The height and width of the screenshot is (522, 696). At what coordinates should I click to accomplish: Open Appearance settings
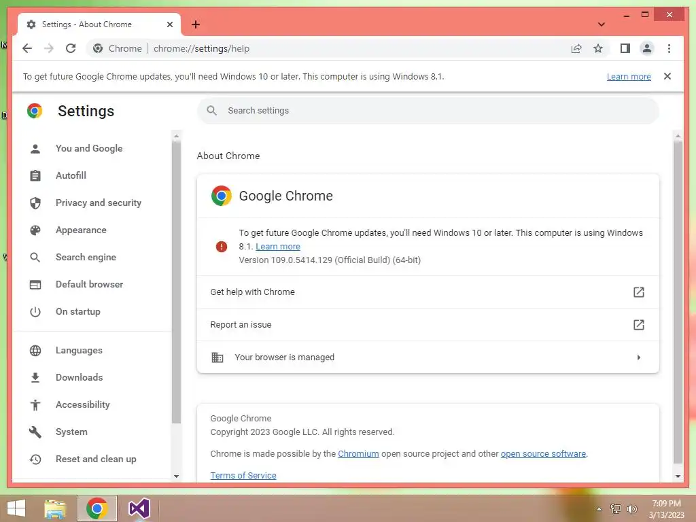[81, 230]
